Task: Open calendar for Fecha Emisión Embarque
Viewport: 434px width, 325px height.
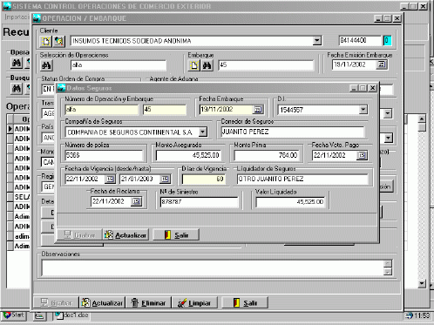Action: click(x=381, y=64)
